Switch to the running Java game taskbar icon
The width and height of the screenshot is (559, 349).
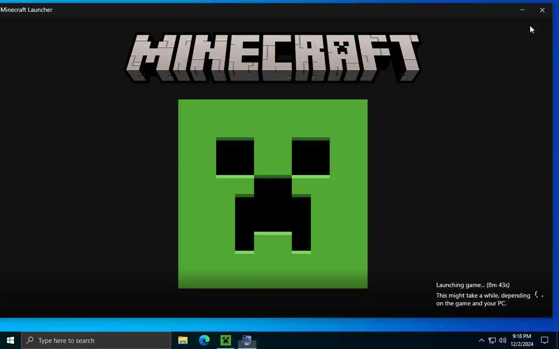[x=247, y=340]
